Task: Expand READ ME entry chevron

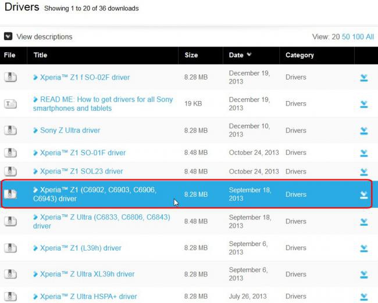Action: point(35,99)
